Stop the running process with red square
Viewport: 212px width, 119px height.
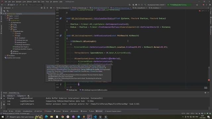pyautogui.click(x=203, y=5)
